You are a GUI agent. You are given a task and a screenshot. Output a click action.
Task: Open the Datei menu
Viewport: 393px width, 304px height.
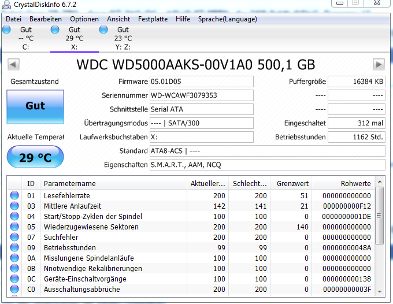click(x=13, y=19)
